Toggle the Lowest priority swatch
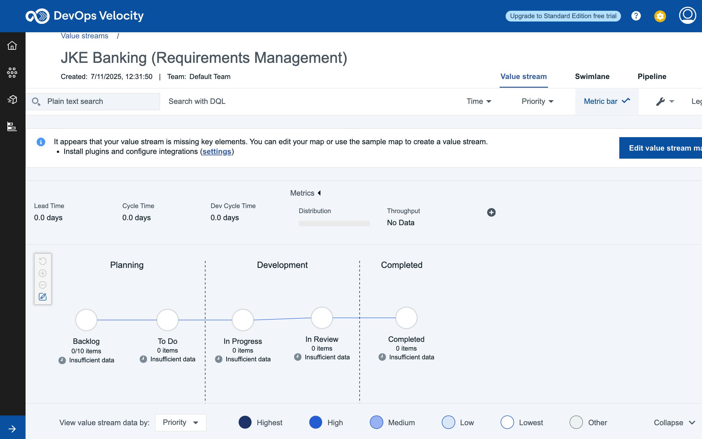This screenshot has height=439, width=702. pos(507,423)
